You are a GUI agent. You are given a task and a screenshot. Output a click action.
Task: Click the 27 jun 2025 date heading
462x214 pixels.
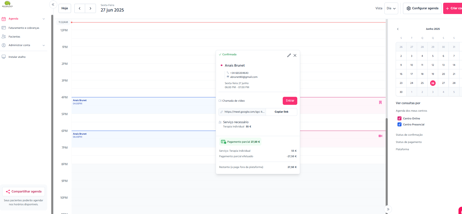point(112,10)
